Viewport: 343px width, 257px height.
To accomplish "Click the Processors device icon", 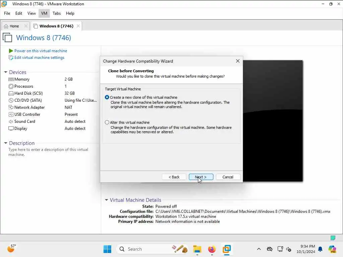I will tap(11, 86).
